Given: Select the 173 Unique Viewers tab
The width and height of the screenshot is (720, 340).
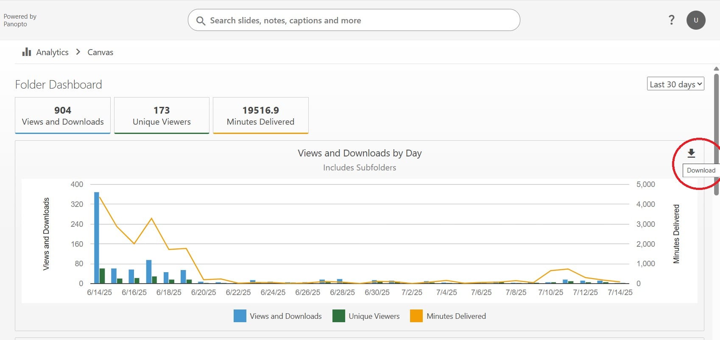Looking at the screenshot, I should 162,115.
